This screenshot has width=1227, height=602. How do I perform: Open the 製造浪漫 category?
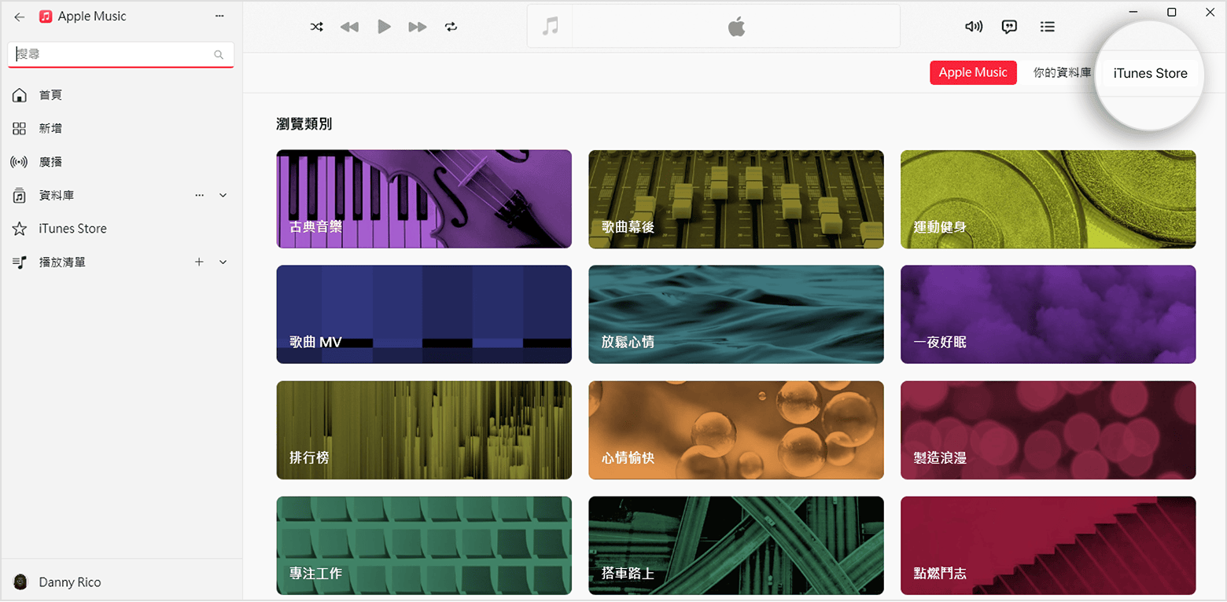tap(1048, 430)
